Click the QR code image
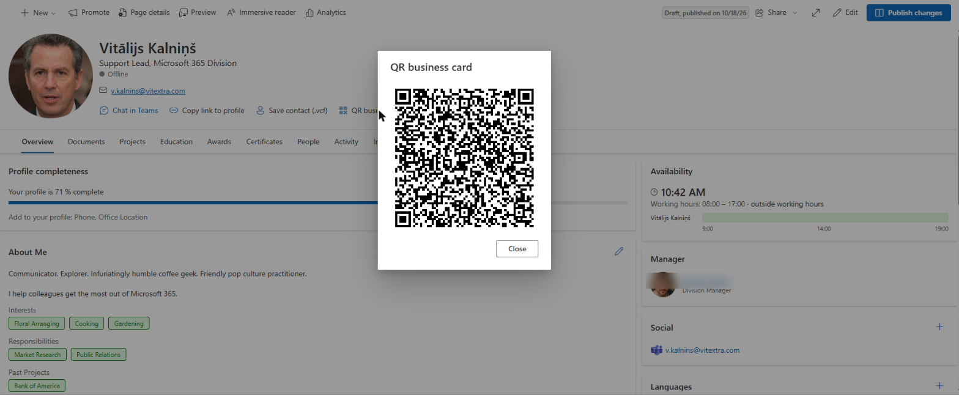This screenshot has height=395, width=959. [464, 158]
